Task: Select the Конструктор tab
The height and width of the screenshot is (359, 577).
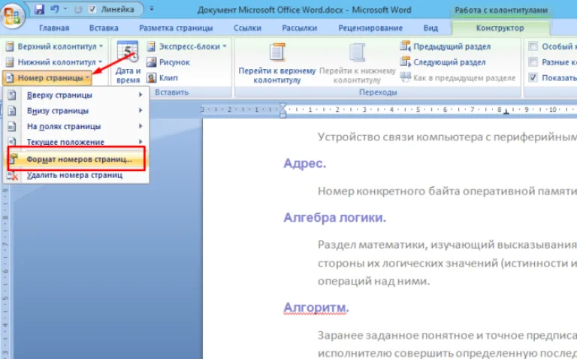Action: point(500,28)
